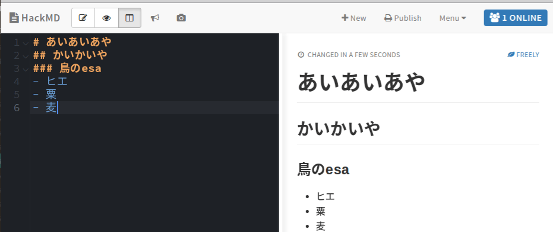
Task: Click the clock icon beside CHANGED text
Action: pos(301,55)
